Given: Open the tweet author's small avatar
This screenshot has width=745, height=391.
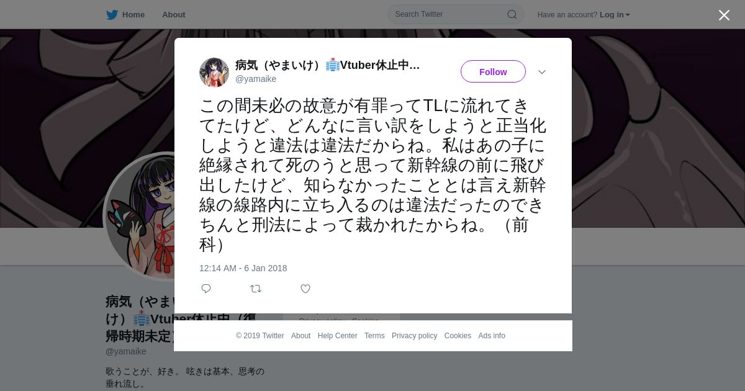Looking at the screenshot, I should point(214,72).
